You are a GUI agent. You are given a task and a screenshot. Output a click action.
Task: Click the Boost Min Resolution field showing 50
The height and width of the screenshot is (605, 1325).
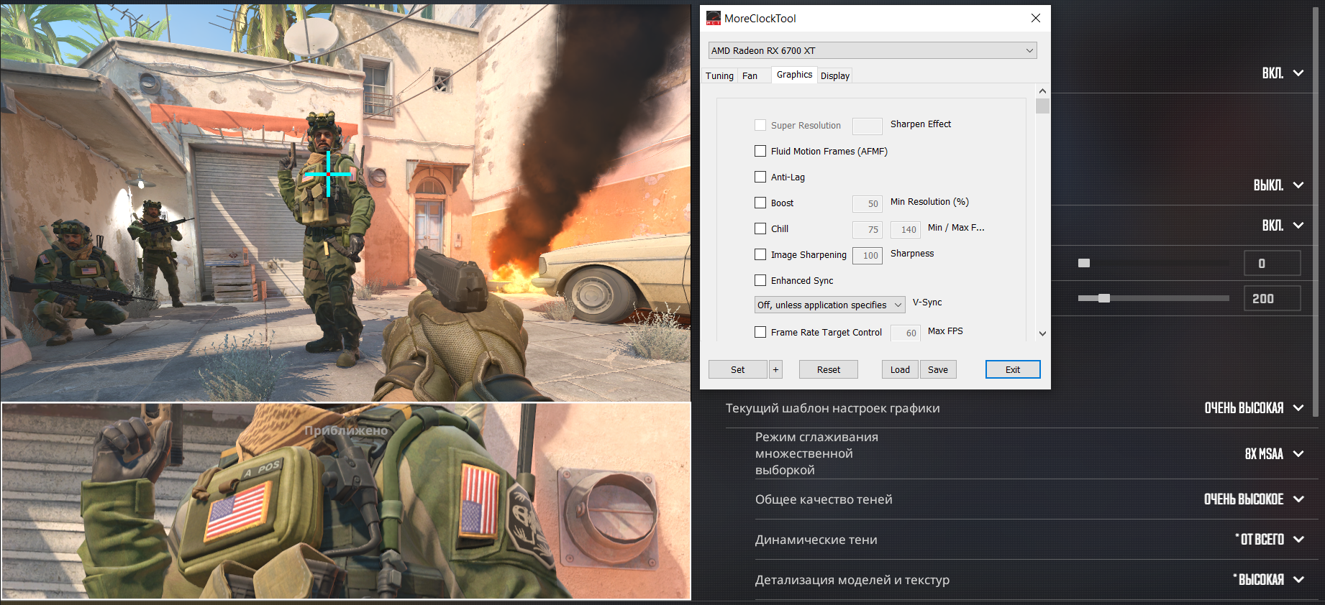click(868, 203)
